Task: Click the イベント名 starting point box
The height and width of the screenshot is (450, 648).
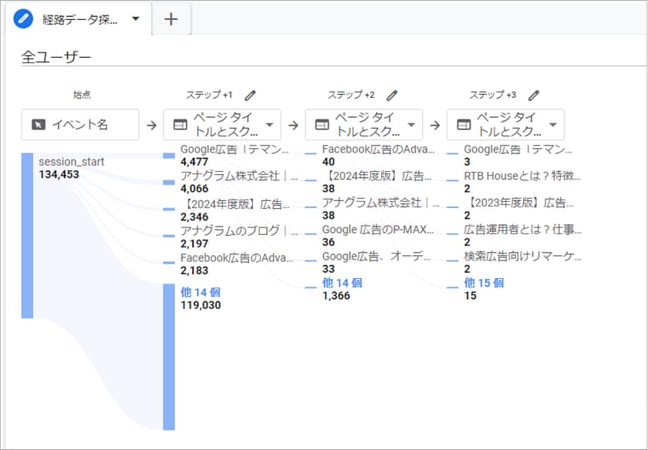Action: click(80, 125)
